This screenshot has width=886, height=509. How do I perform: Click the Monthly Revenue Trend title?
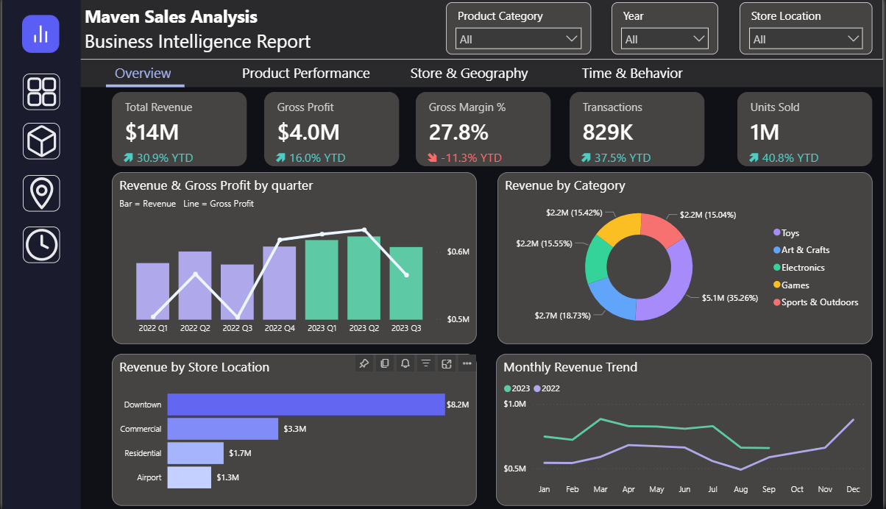coord(571,367)
